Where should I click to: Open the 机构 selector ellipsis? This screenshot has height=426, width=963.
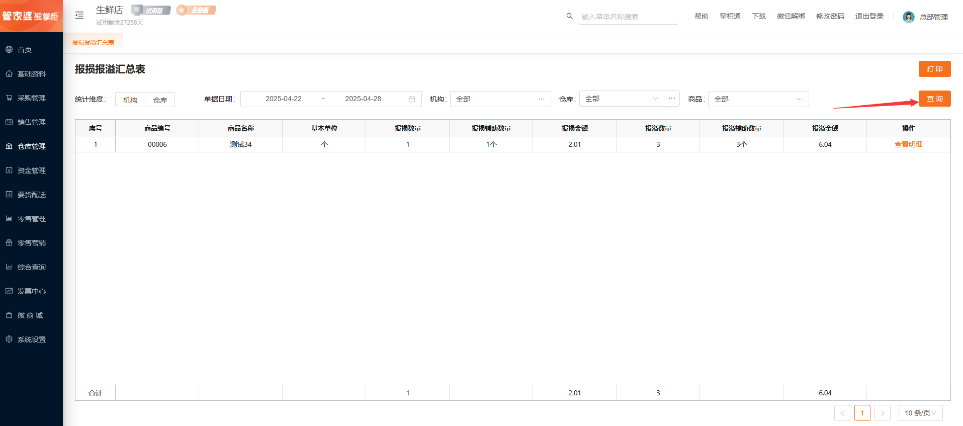point(541,99)
